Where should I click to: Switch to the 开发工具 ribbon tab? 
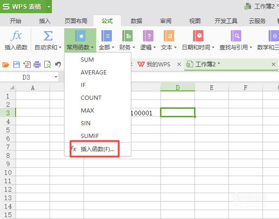click(226, 21)
